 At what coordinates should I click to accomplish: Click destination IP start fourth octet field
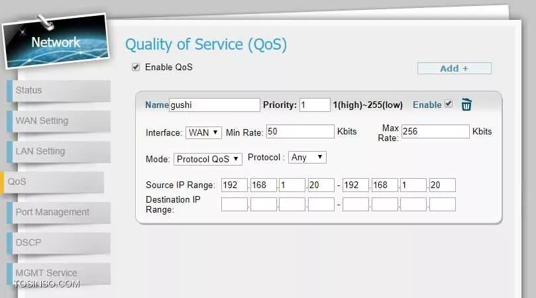point(321,205)
